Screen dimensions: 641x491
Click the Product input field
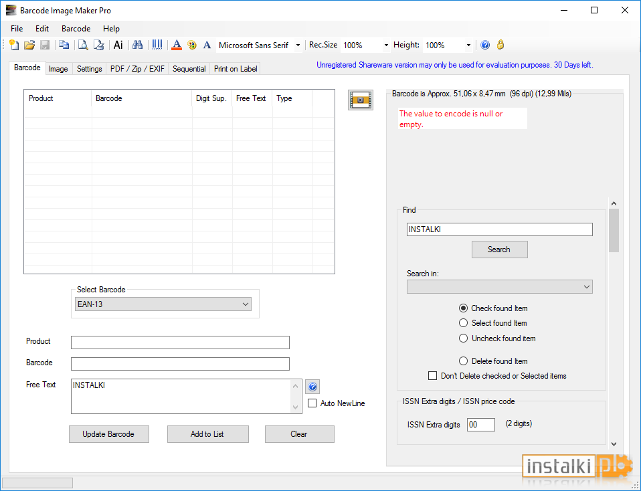coord(180,342)
